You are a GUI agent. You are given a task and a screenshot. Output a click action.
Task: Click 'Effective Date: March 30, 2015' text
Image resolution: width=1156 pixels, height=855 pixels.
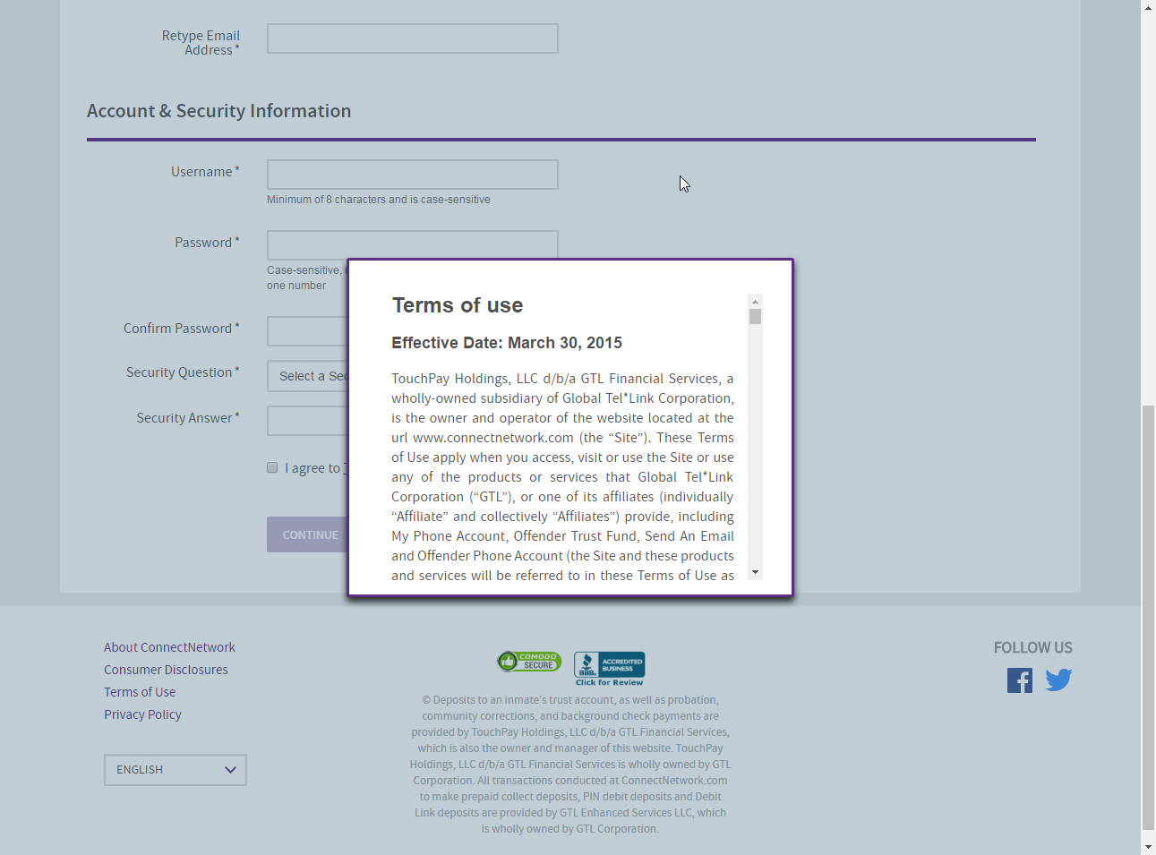coord(507,343)
